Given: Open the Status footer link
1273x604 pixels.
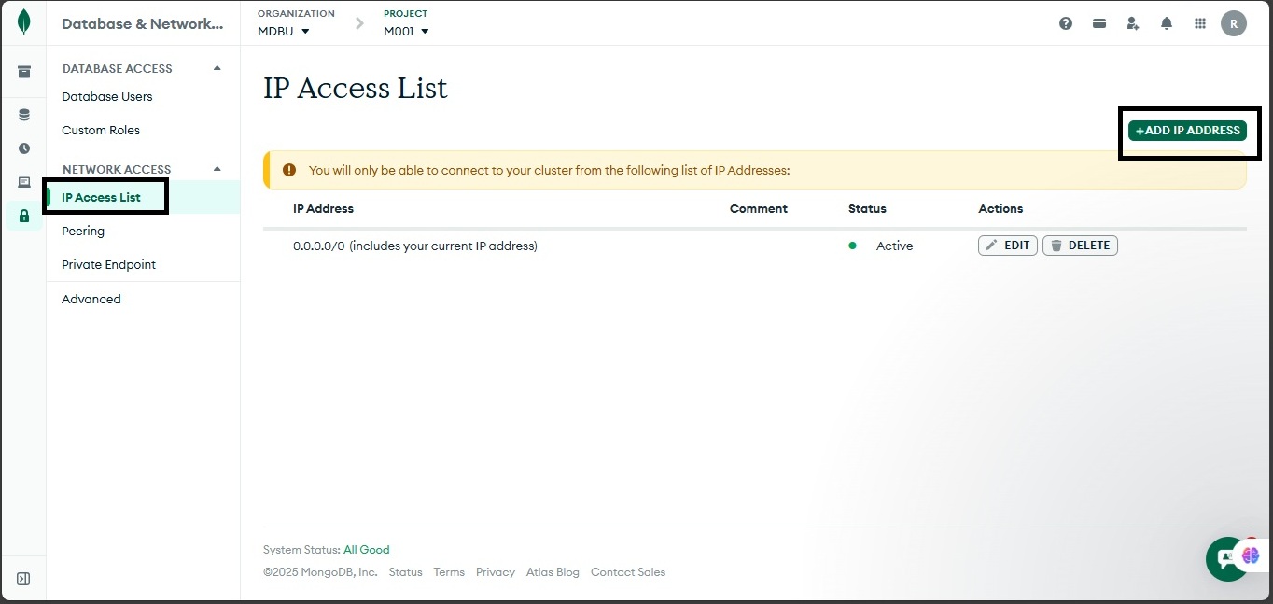Looking at the screenshot, I should [405, 572].
